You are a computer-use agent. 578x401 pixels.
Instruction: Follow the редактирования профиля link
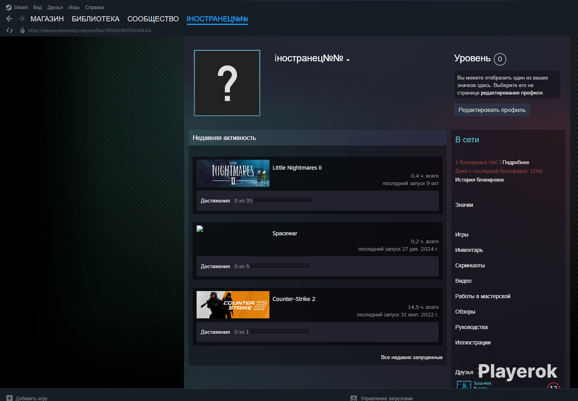512,93
